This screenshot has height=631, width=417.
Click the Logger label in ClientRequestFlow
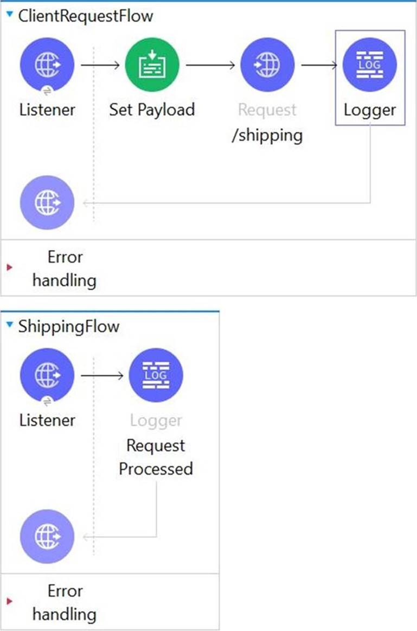(x=370, y=110)
